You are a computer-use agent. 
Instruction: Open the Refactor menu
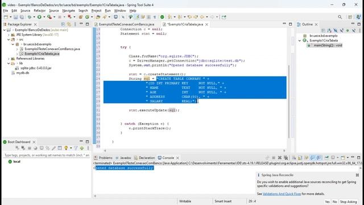coord(39,10)
